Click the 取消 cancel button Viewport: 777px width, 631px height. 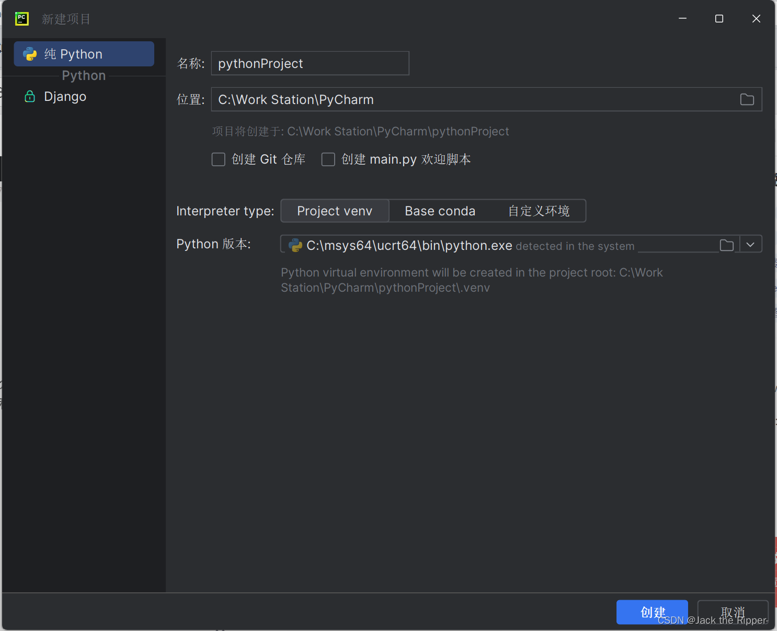pos(733,612)
